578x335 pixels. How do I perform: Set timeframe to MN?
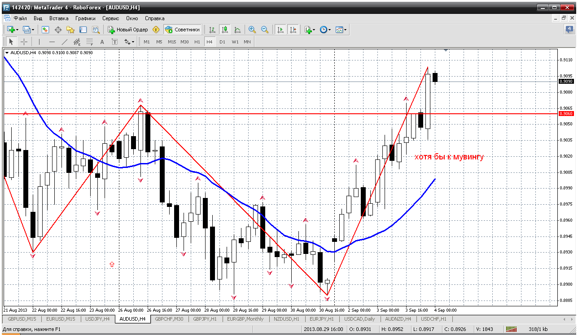click(247, 42)
